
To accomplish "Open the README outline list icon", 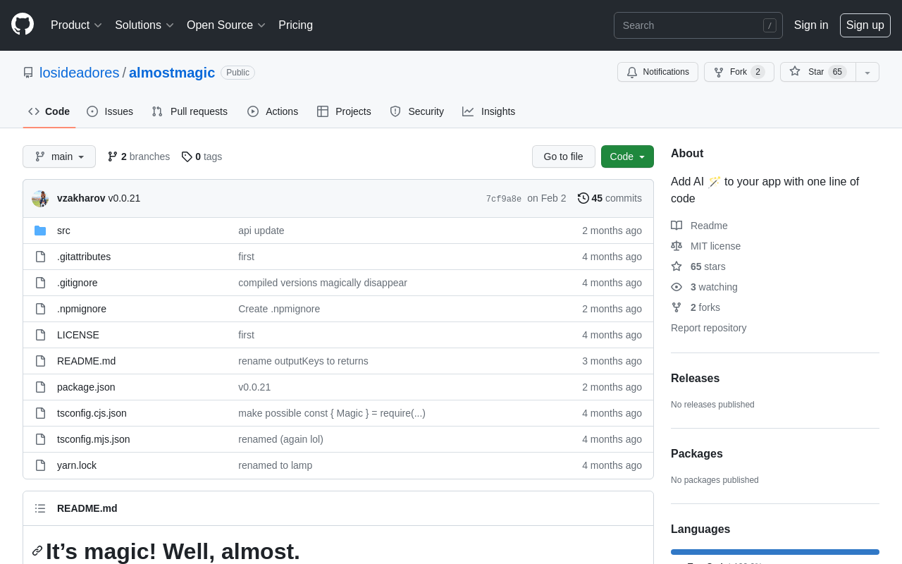I will click(x=40, y=508).
